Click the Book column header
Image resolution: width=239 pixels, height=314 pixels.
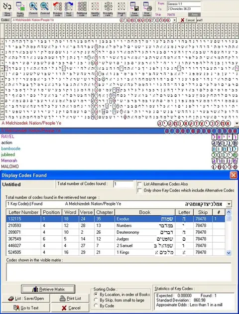(145, 212)
